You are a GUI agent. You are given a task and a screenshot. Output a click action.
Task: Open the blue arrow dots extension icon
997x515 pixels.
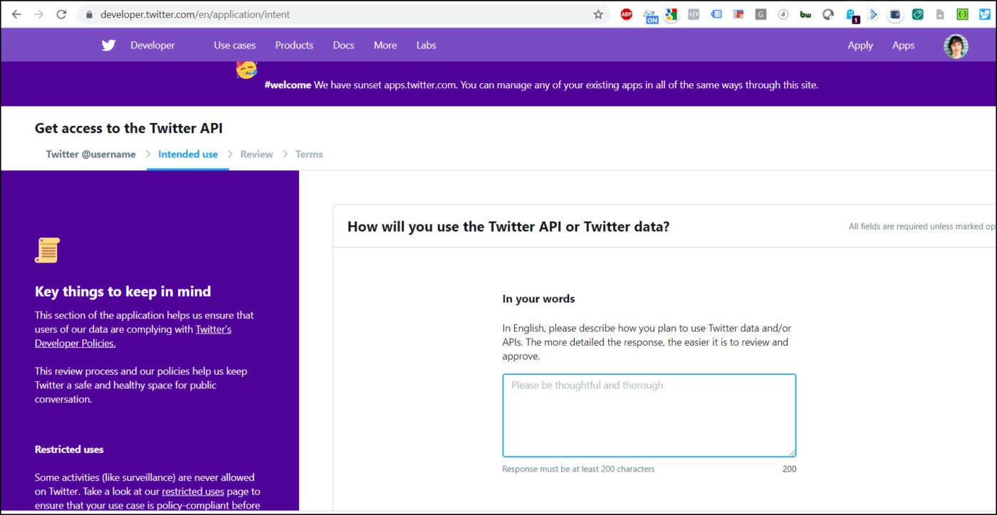point(873,14)
